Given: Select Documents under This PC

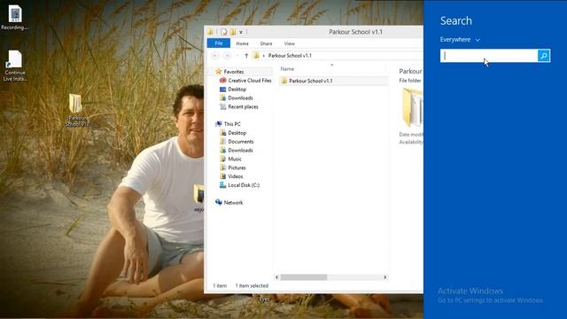Looking at the screenshot, I should [241, 142].
